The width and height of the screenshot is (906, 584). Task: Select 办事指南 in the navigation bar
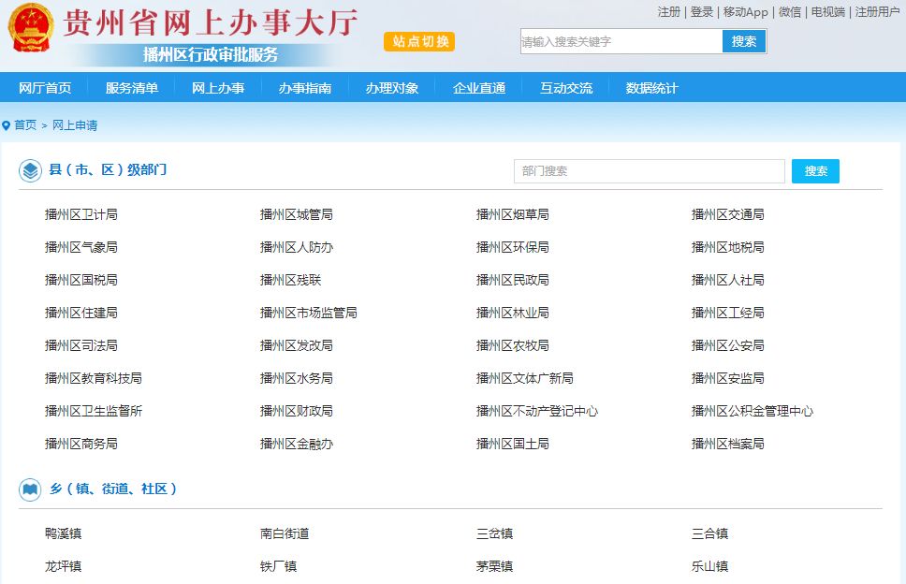pos(305,88)
